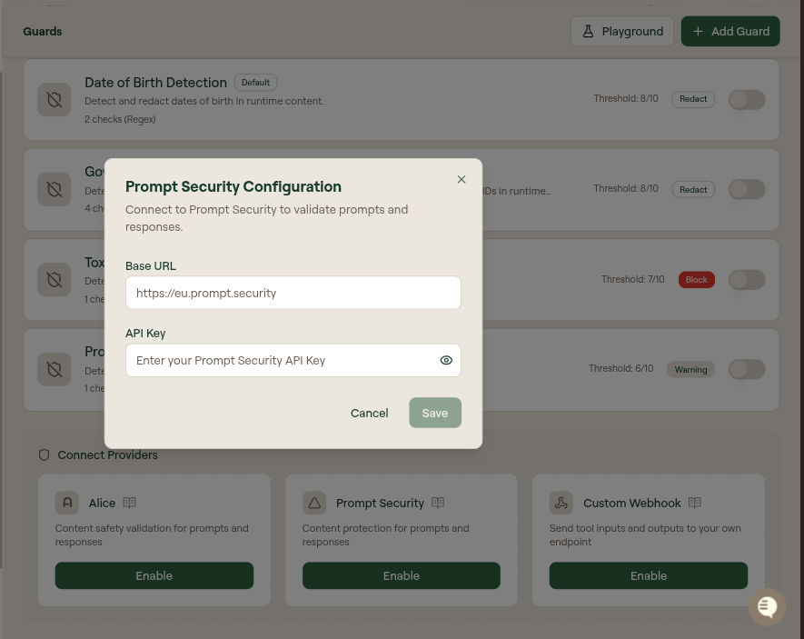
Task: Click the Date of Birth Detection title
Action: 156,83
